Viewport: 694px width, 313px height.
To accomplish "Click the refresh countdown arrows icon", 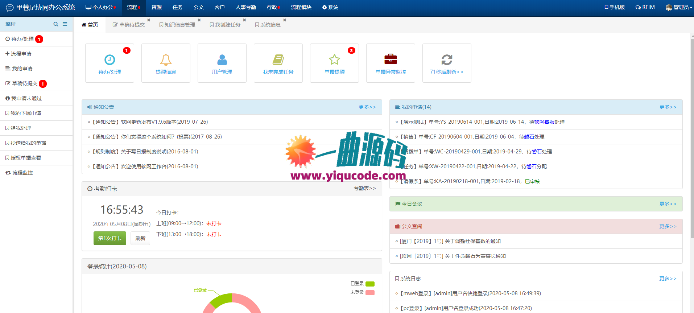I will click(x=447, y=59).
